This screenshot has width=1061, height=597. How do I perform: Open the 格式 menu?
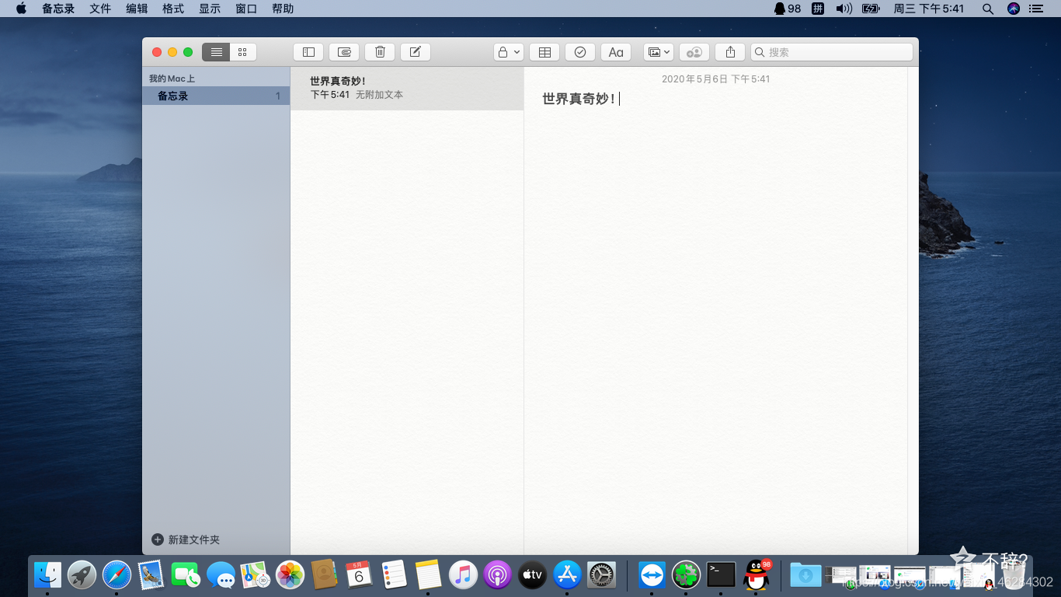point(173,9)
